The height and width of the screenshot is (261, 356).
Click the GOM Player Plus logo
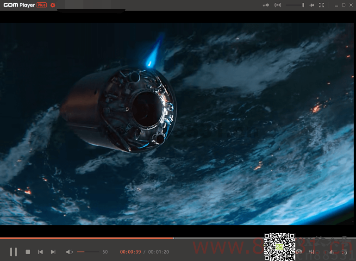tap(25, 5)
